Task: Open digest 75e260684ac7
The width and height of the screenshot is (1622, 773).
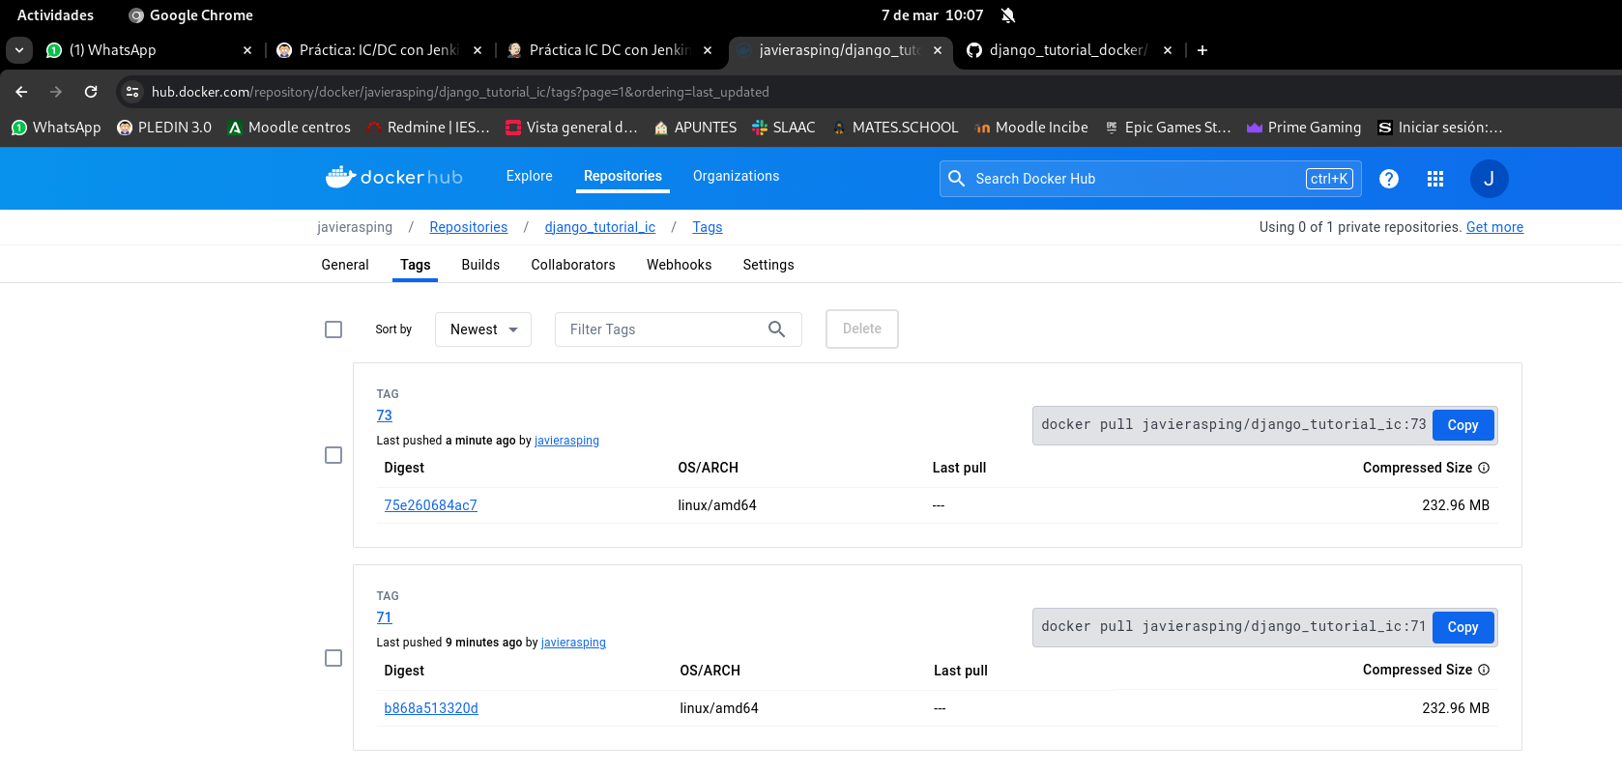Action: (431, 505)
